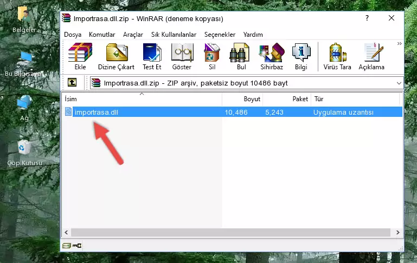417x263 pixels.
Task: Click the WinRAR title bar icon
Action: click(66, 18)
